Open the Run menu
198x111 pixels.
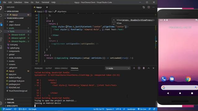click(x=37, y=2)
